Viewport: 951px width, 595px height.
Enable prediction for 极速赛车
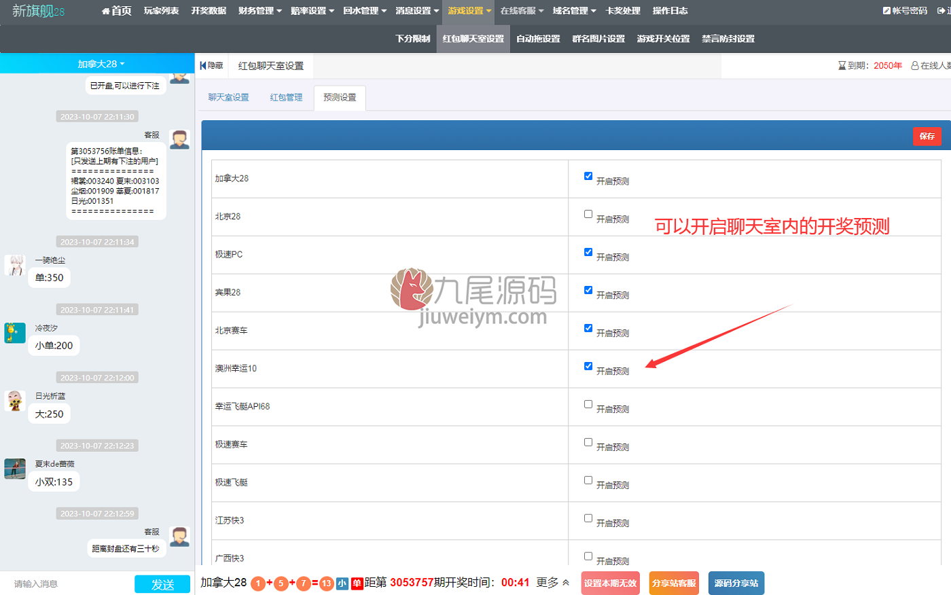click(588, 442)
